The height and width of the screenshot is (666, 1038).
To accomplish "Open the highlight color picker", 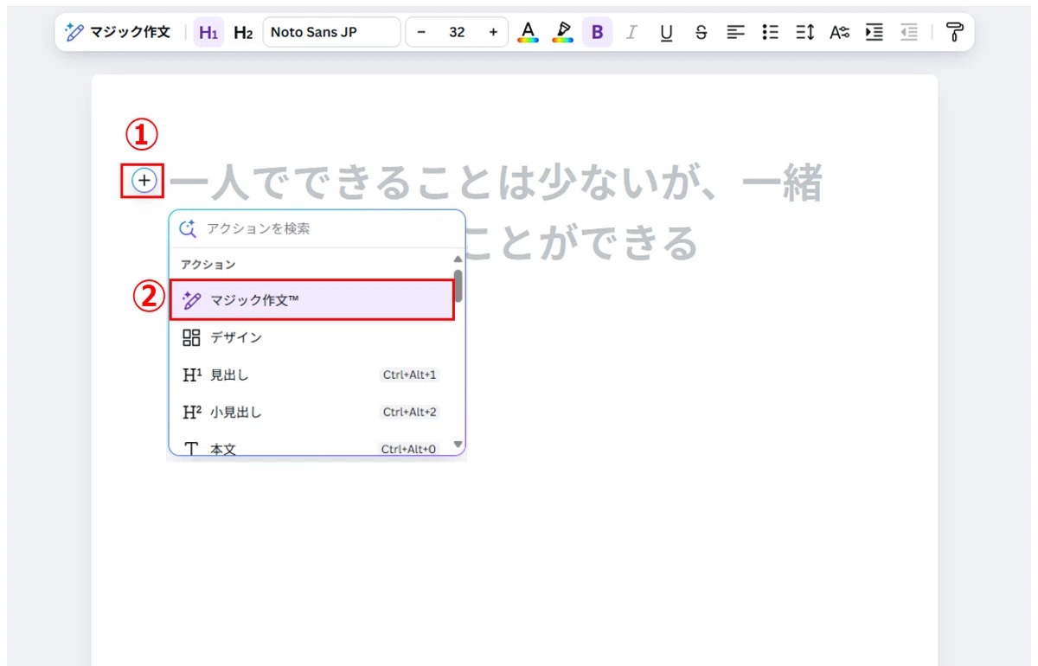I will coord(563,32).
